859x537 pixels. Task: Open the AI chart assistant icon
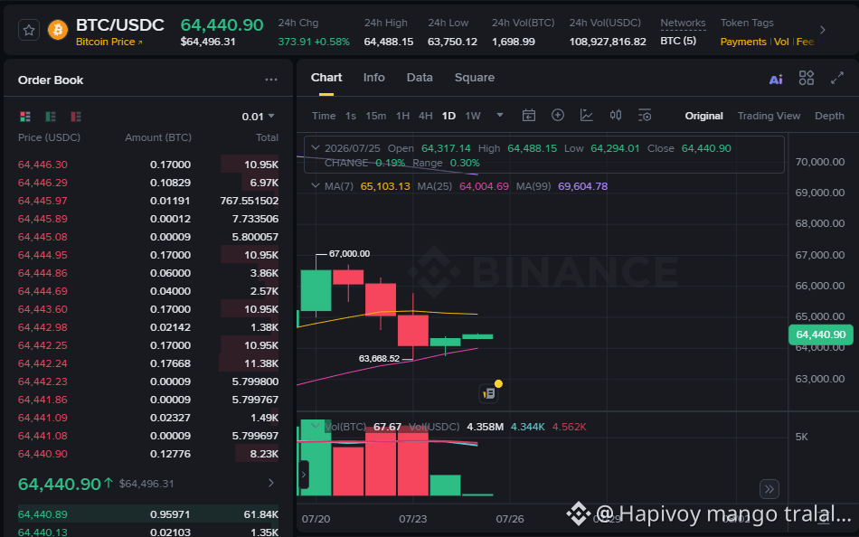[776, 80]
